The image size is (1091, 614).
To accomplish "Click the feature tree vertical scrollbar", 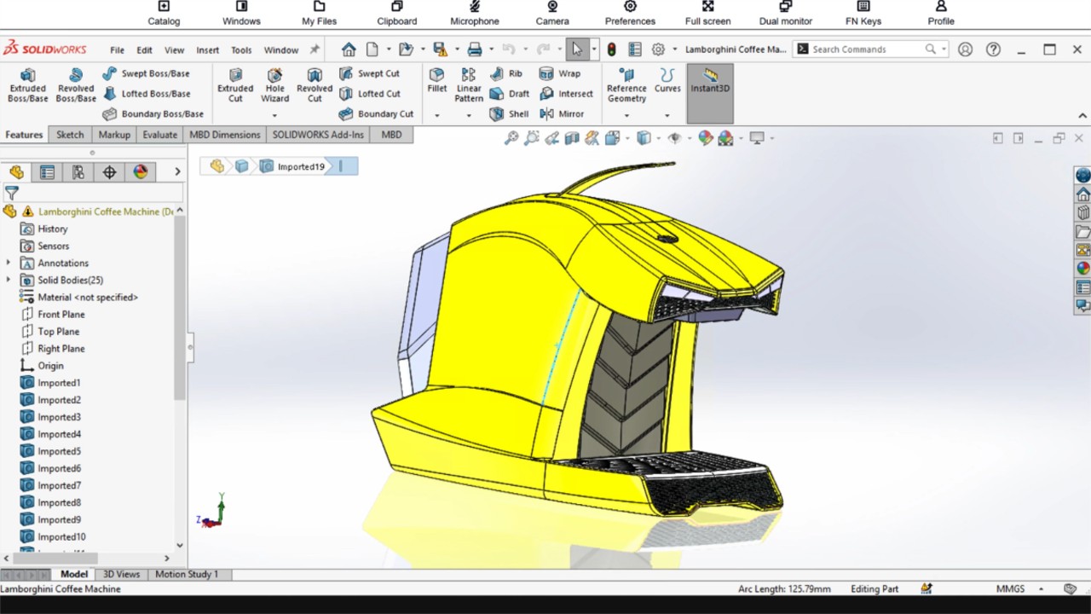I will [179, 308].
